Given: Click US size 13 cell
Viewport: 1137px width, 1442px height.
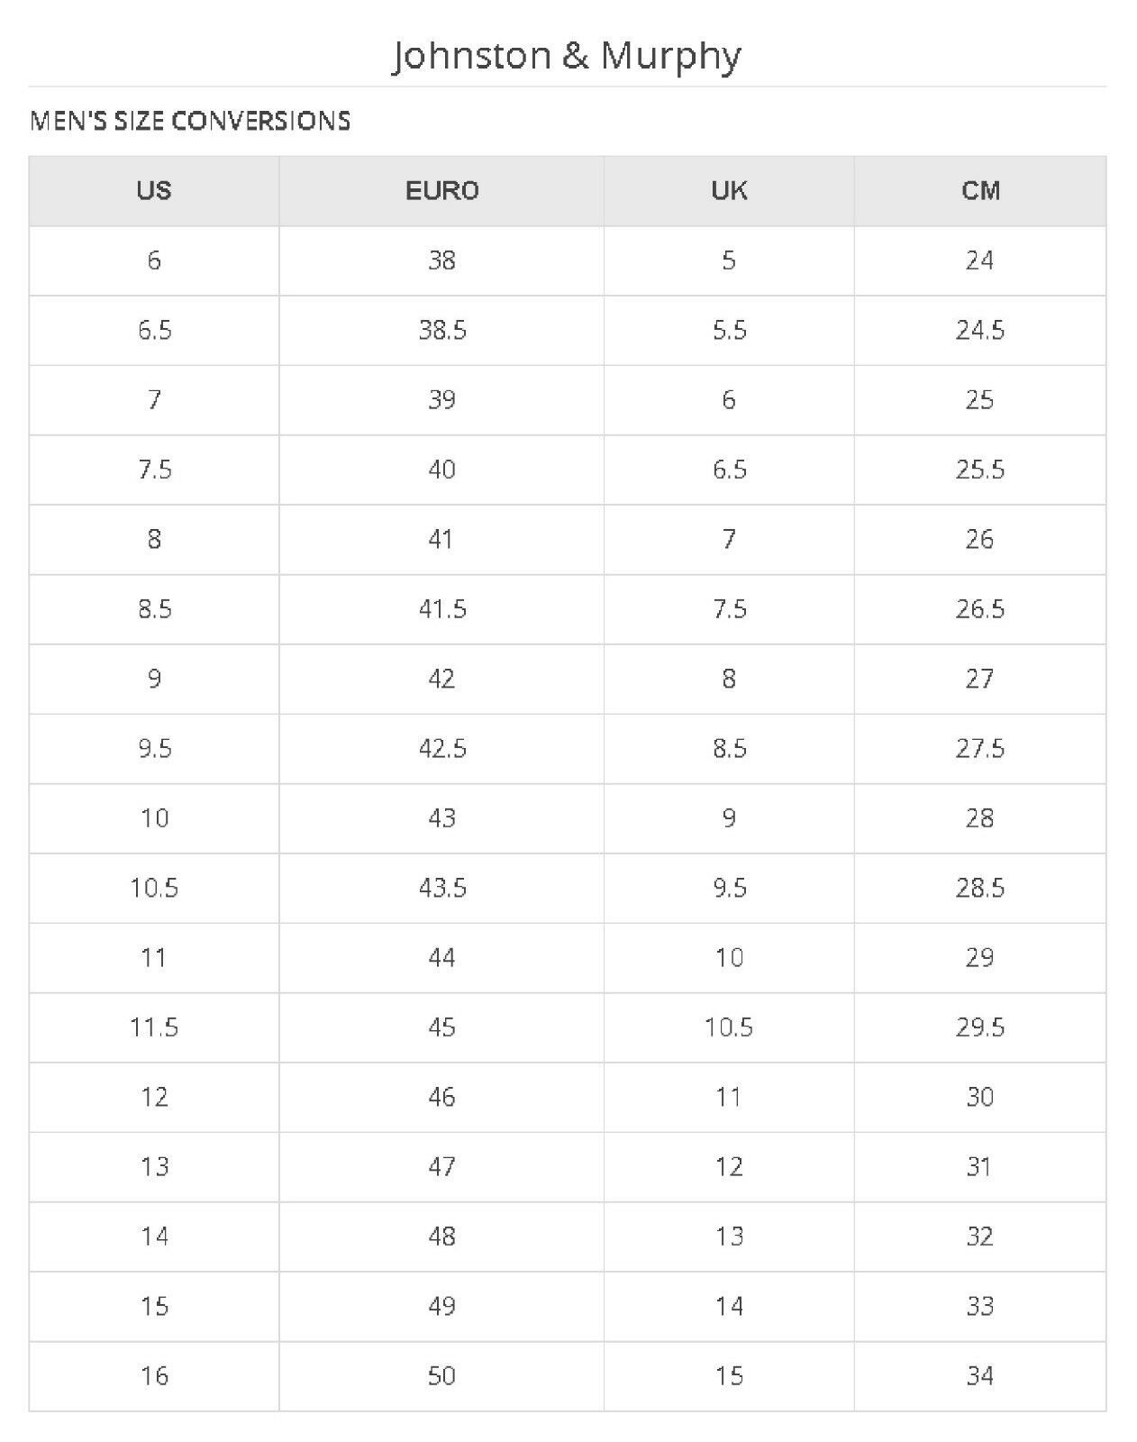Looking at the screenshot, I should pos(154,1166).
